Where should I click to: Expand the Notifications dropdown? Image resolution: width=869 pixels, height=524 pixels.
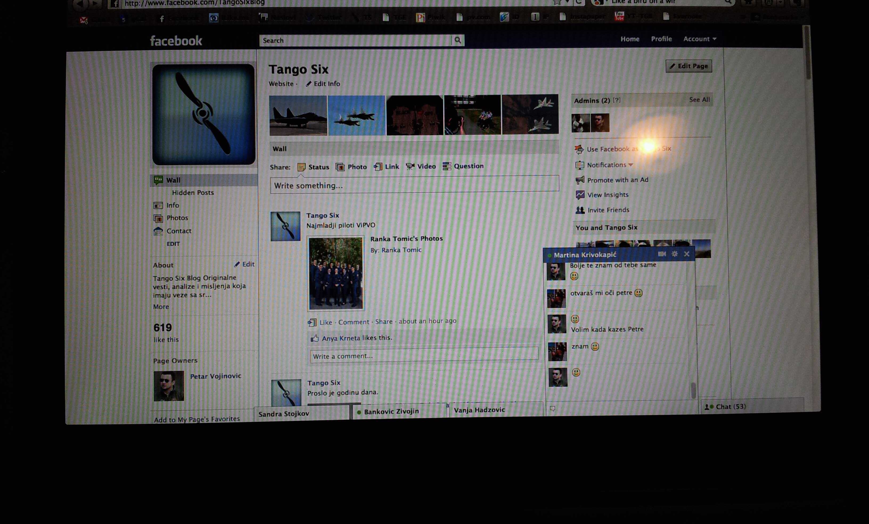[610, 165]
